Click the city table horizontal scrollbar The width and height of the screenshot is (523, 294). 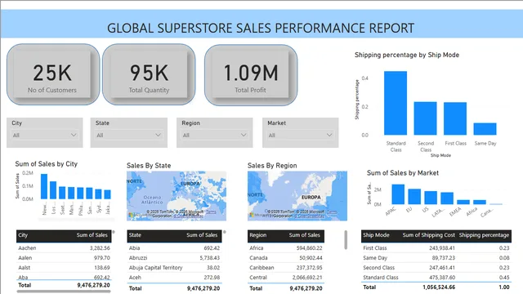64,291
